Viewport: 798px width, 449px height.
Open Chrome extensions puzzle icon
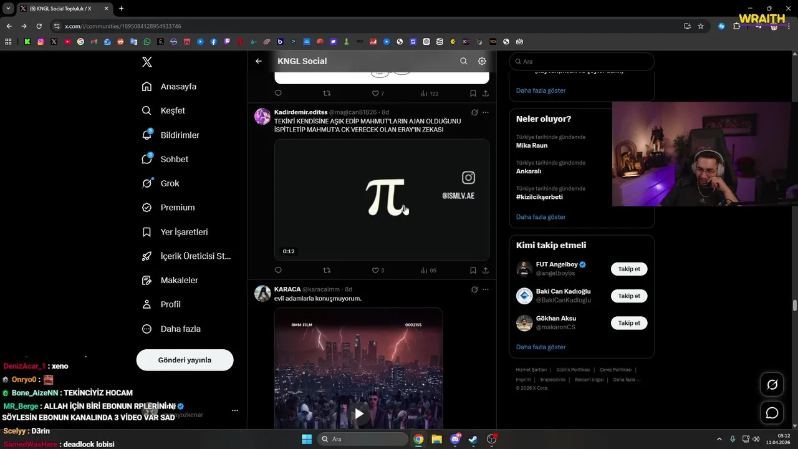click(x=736, y=26)
